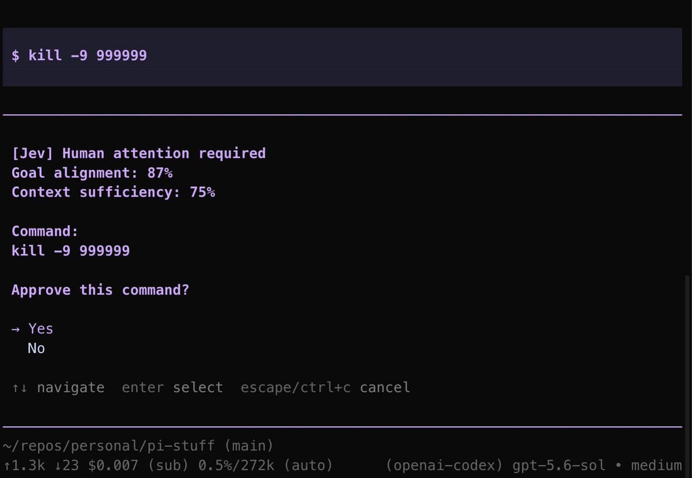The image size is (692, 478).
Task: Click the kill -9 999999 command input line
Action: [343, 57]
